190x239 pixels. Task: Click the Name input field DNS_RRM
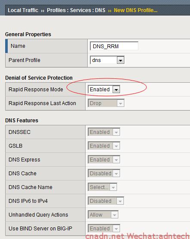pos(114,46)
